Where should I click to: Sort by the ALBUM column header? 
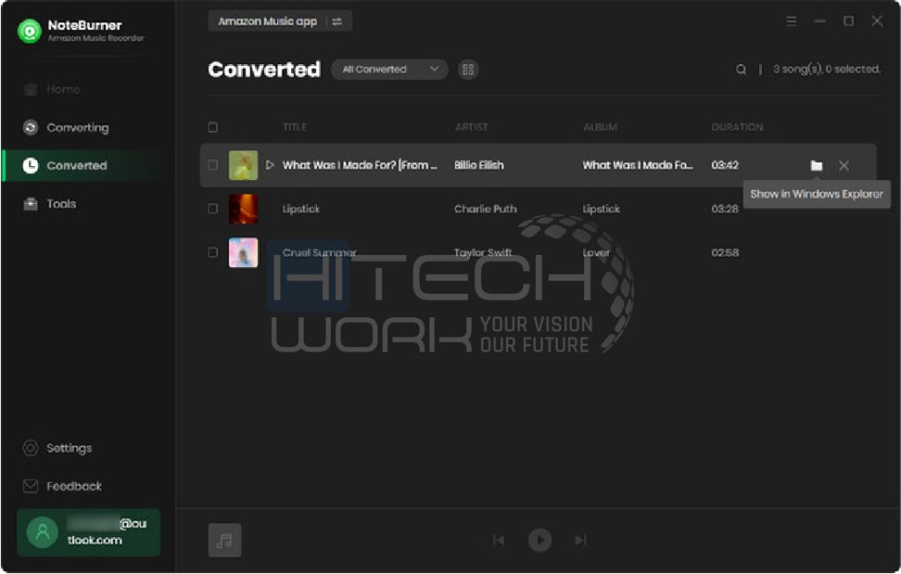tap(600, 127)
